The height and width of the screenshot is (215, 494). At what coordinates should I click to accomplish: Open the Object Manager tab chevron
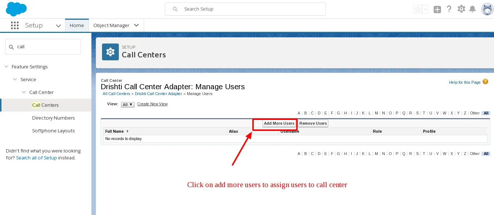click(x=136, y=25)
